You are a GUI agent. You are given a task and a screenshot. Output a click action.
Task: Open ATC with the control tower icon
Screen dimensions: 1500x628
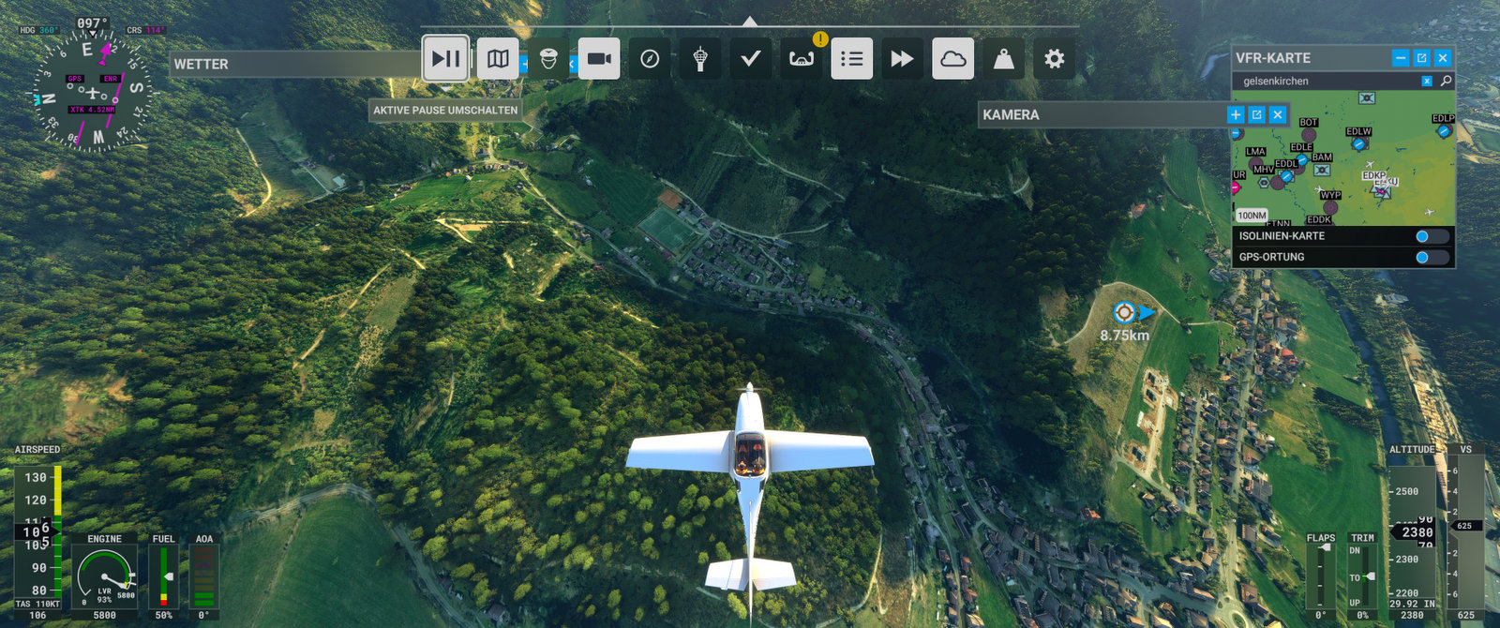(x=700, y=59)
